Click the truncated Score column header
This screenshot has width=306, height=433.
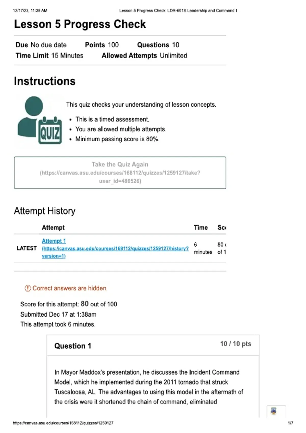(x=222, y=227)
